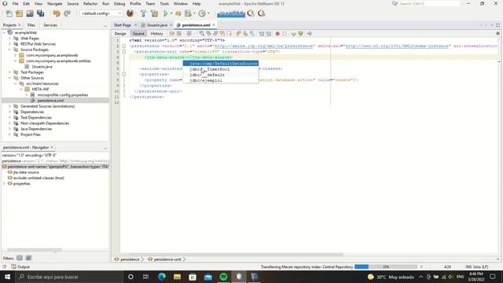Click the Next Bookmark icon in editor toolbar
Image resolution: width=503 pixels, height=283 pixels.
pyautogui.click(x=245, y=33)
